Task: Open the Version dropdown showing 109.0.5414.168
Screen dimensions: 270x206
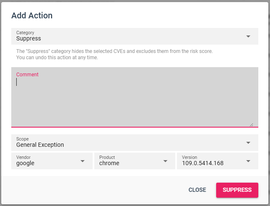Action: (211, 161)
